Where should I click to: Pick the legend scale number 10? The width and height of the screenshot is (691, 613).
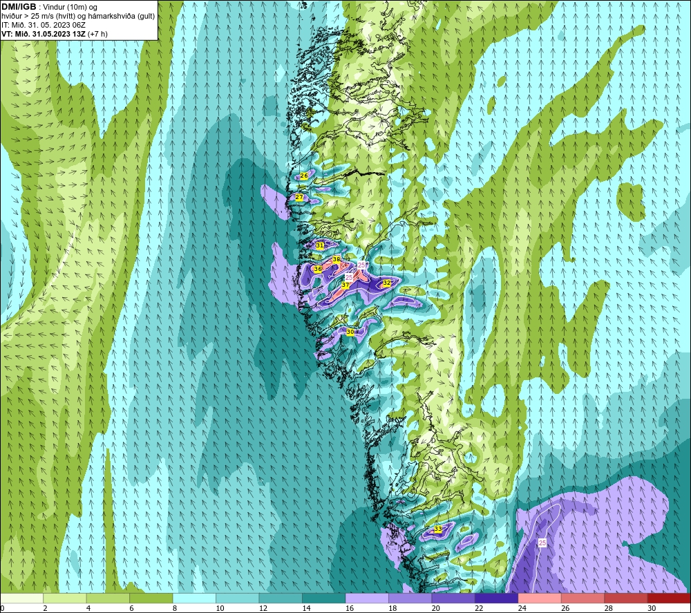220,608
